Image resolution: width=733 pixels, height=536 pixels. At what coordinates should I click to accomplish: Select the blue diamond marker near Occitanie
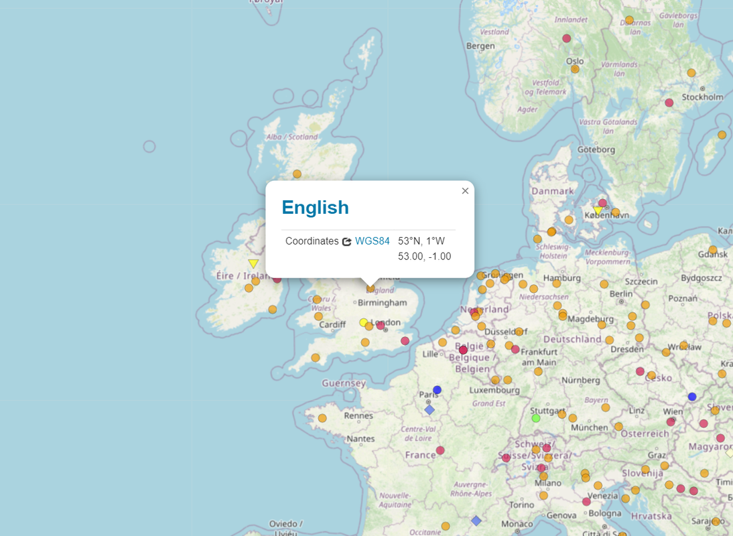pos(476,521)
